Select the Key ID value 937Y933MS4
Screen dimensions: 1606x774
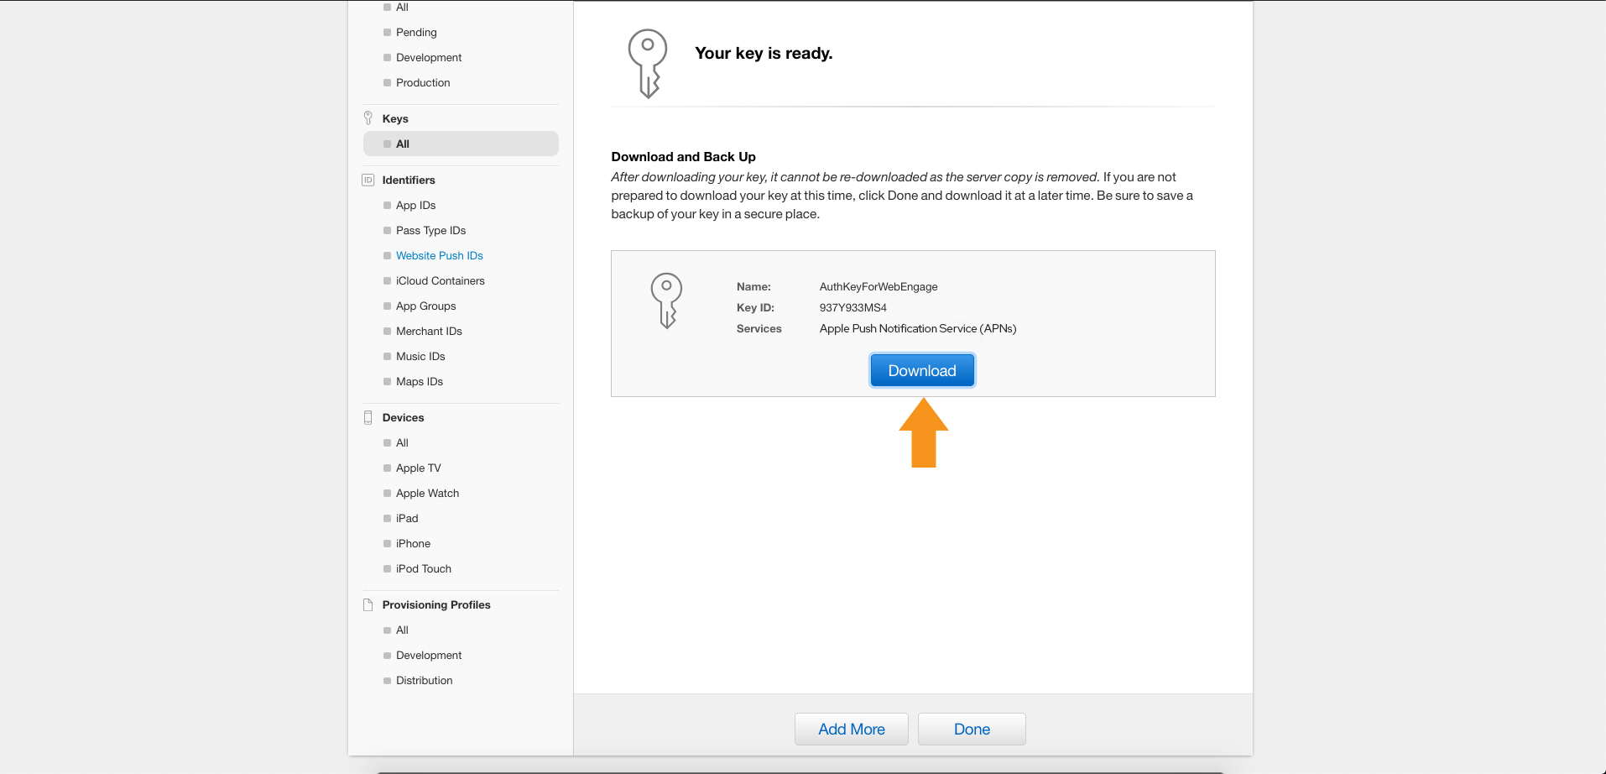[853, 307]
